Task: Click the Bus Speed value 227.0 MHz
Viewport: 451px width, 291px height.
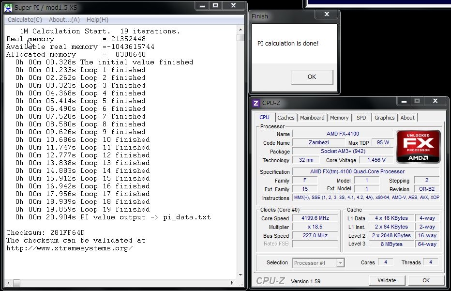Action: coord(315,235)
